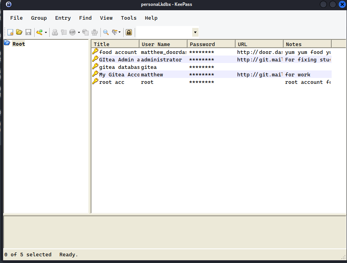Click the '0 of 5 selected' status text

click(x=28, y=255)
